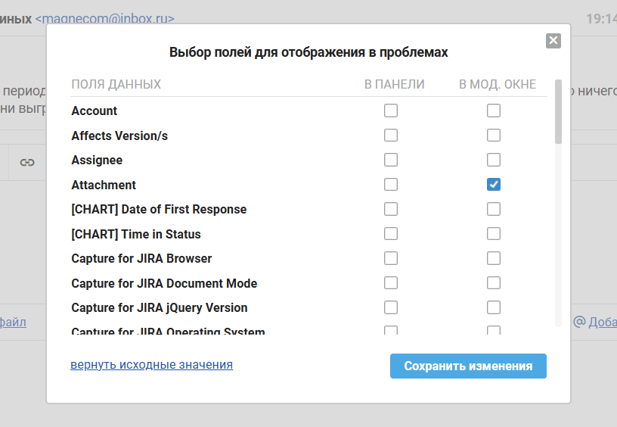Check Affects Version/s in modal window column
Image resolution: width=617 pixels, height=427 pixels.
coord(494,135)
